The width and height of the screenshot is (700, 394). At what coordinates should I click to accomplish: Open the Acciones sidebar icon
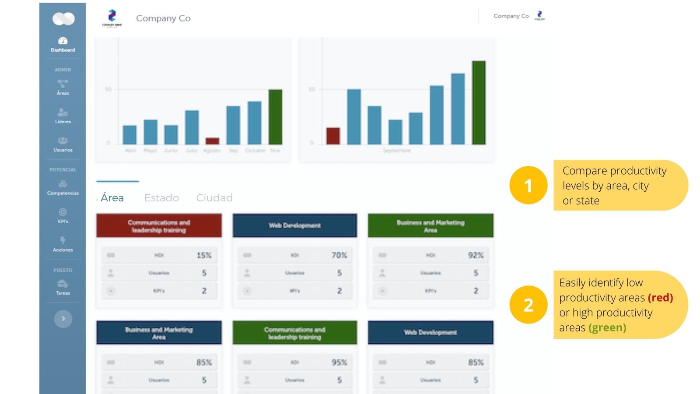point(63,240)
